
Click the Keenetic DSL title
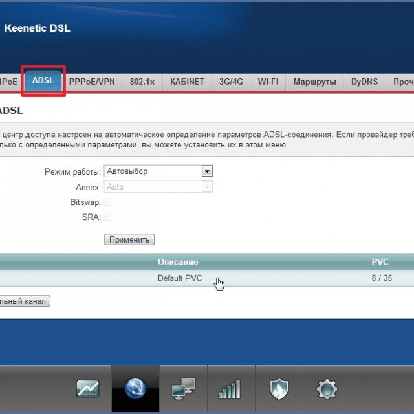pyautogui.click(x=38, y=28)
